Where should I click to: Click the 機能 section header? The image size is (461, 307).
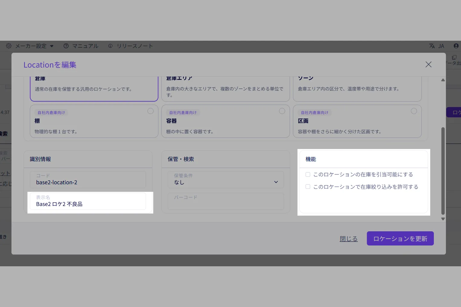[311, 159]
